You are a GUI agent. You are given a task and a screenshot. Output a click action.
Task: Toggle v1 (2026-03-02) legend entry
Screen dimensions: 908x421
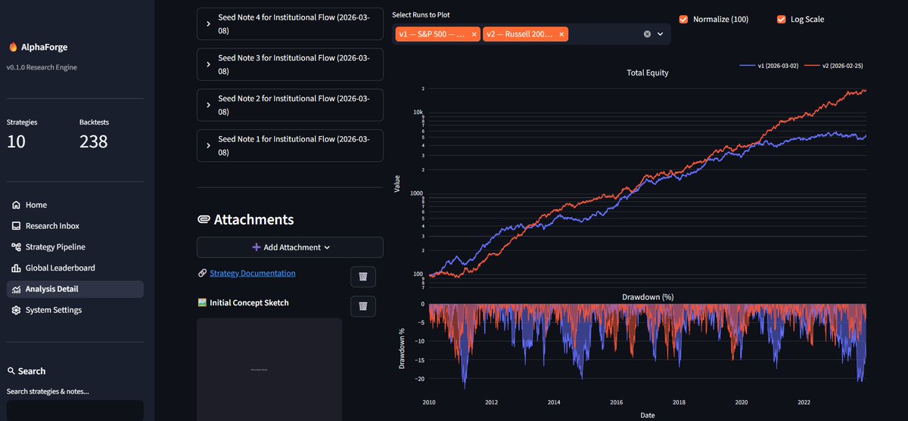click(x=768, y=66)
